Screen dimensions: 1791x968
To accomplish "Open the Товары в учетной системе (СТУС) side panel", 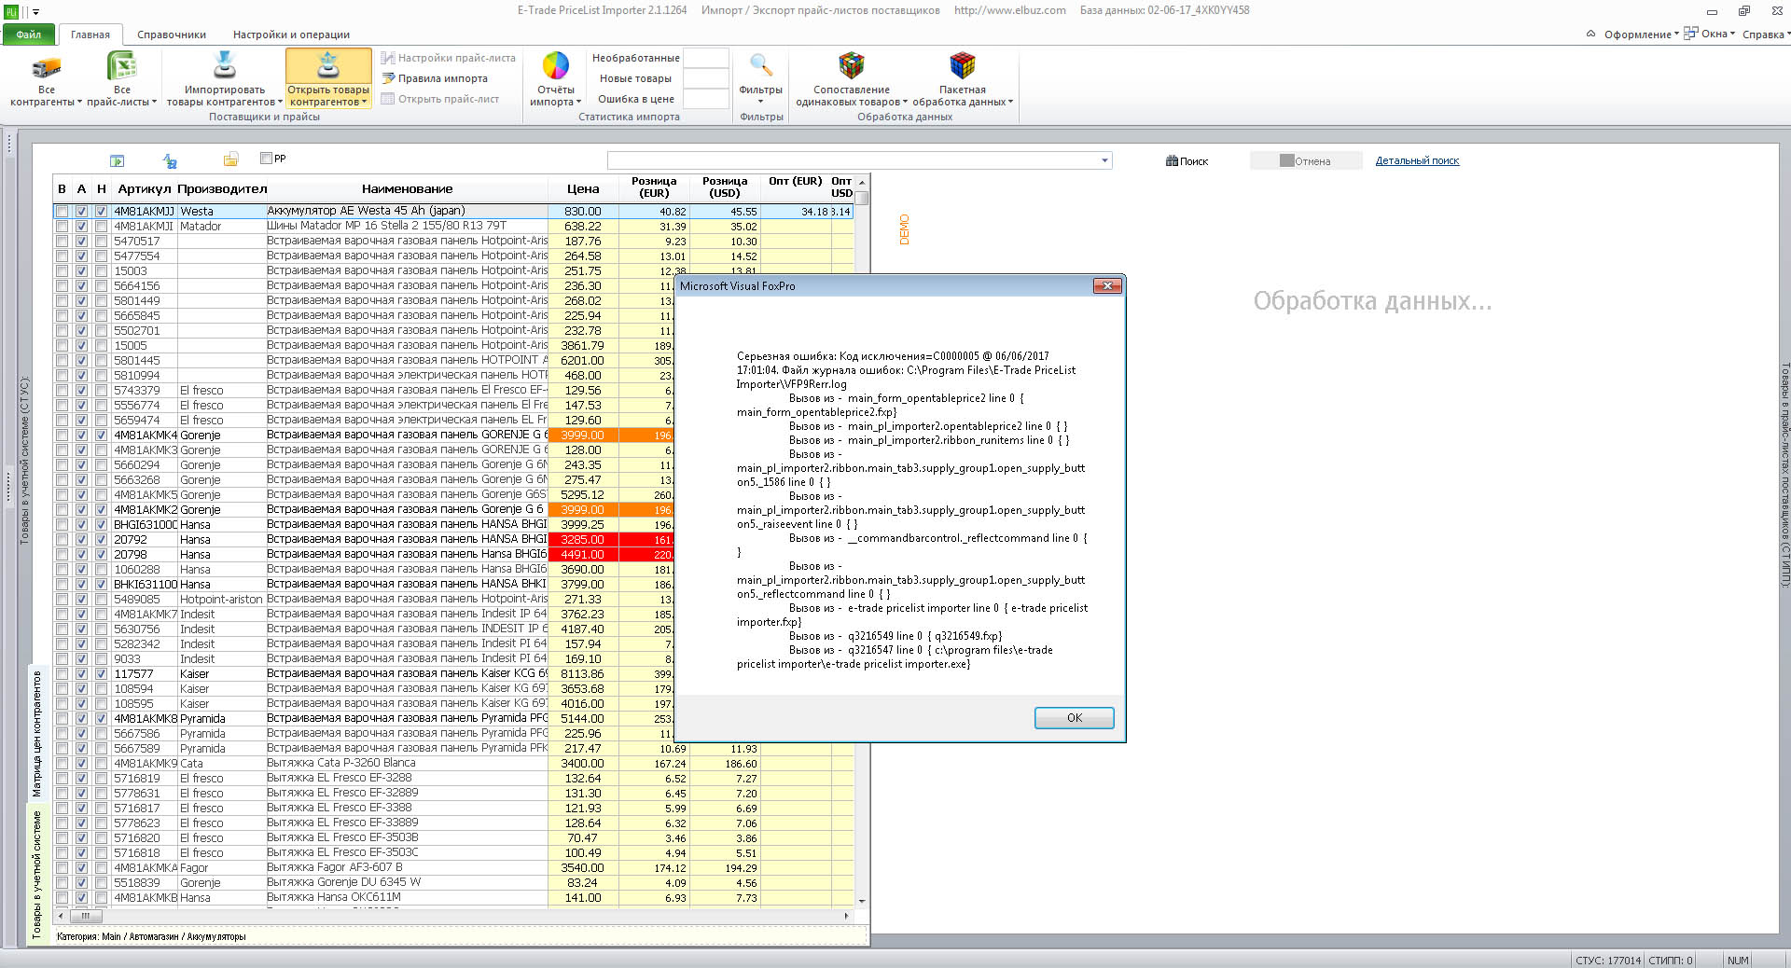I will coord(24,460).
